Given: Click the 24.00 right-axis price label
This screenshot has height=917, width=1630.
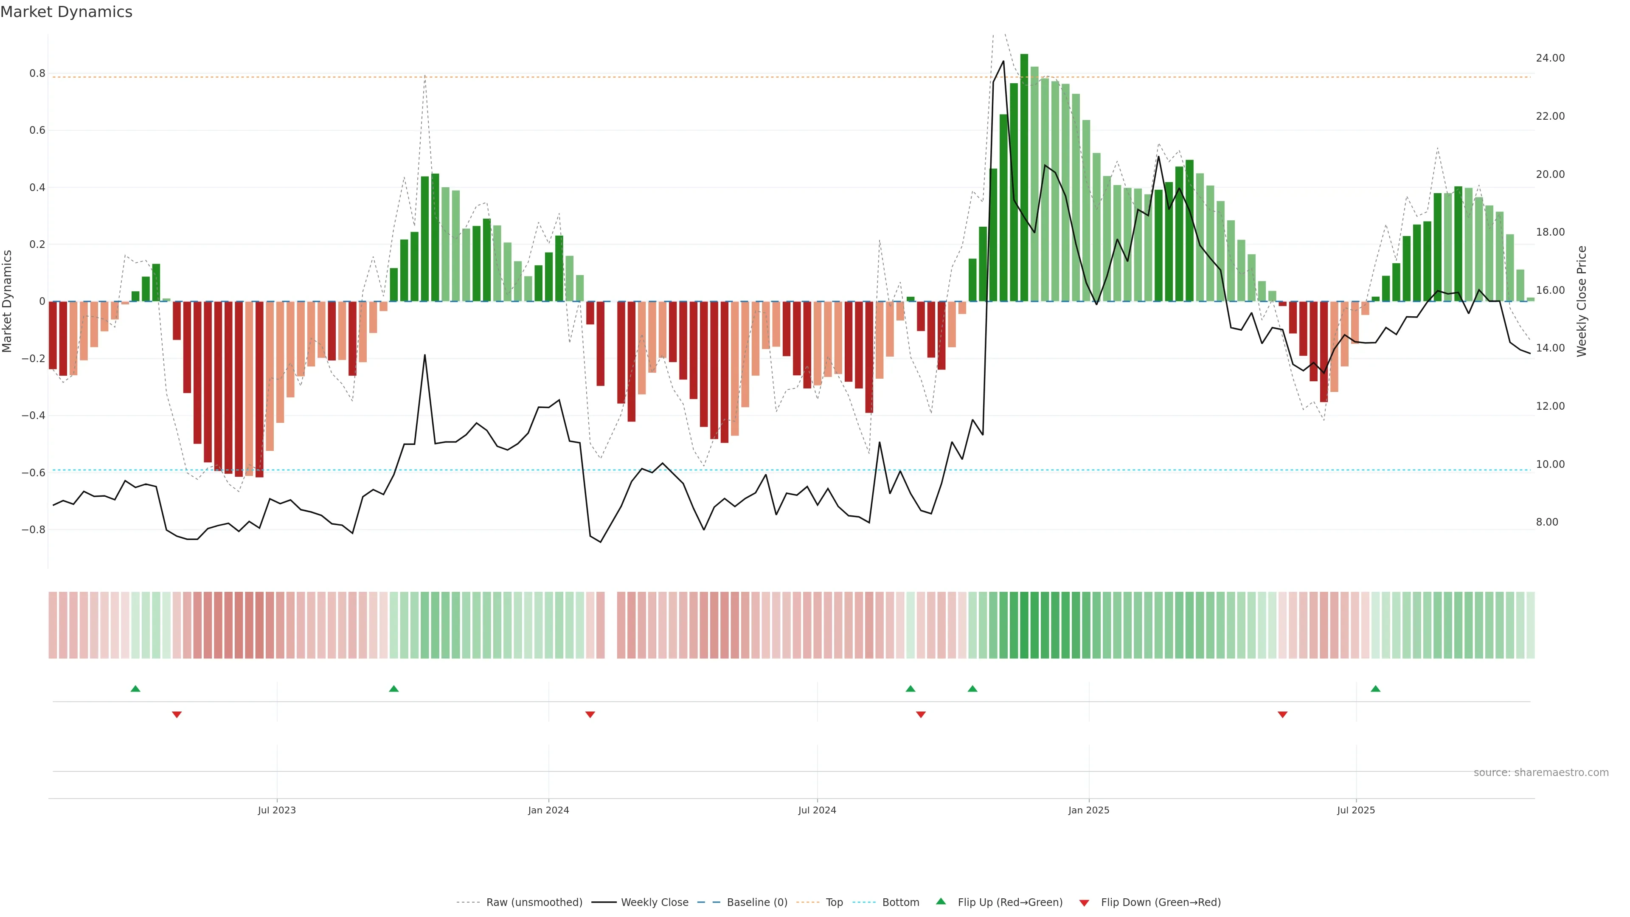Looking at the screenshot, I should pos(1550,58).
